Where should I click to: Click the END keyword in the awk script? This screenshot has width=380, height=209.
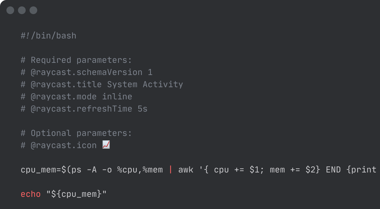(333, 170)
